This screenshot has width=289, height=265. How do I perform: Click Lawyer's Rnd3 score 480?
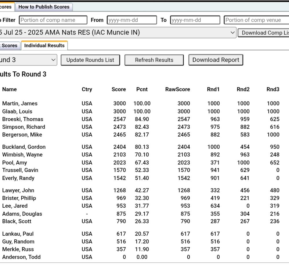275,190
